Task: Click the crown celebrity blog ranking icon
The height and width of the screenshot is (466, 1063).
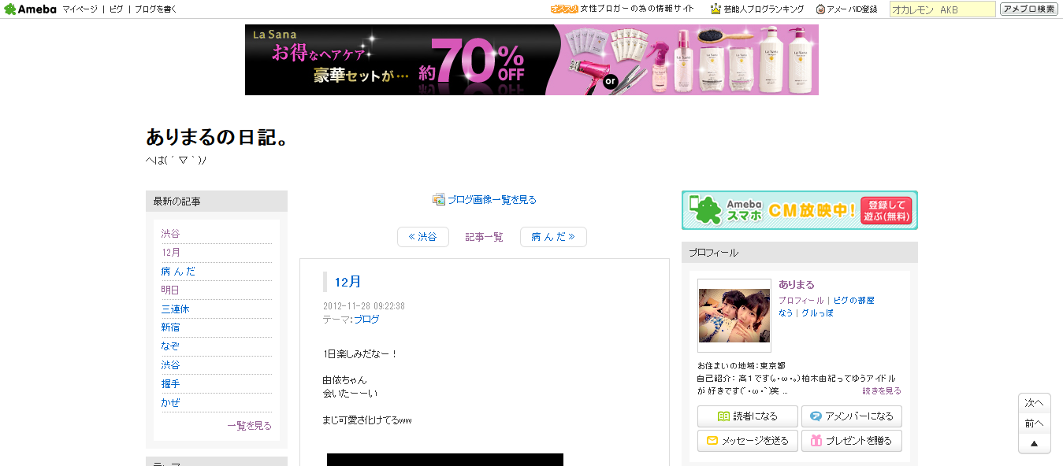Action: pyautogui.click(x=715, y=9)
